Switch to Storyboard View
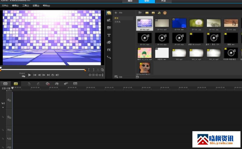This screenshot has width=242, height=149. pyautogui.click(x=5, y=84)
